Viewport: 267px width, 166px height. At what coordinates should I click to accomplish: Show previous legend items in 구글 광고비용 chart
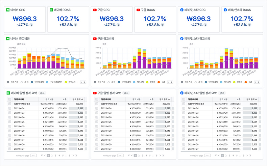(169, 82)
